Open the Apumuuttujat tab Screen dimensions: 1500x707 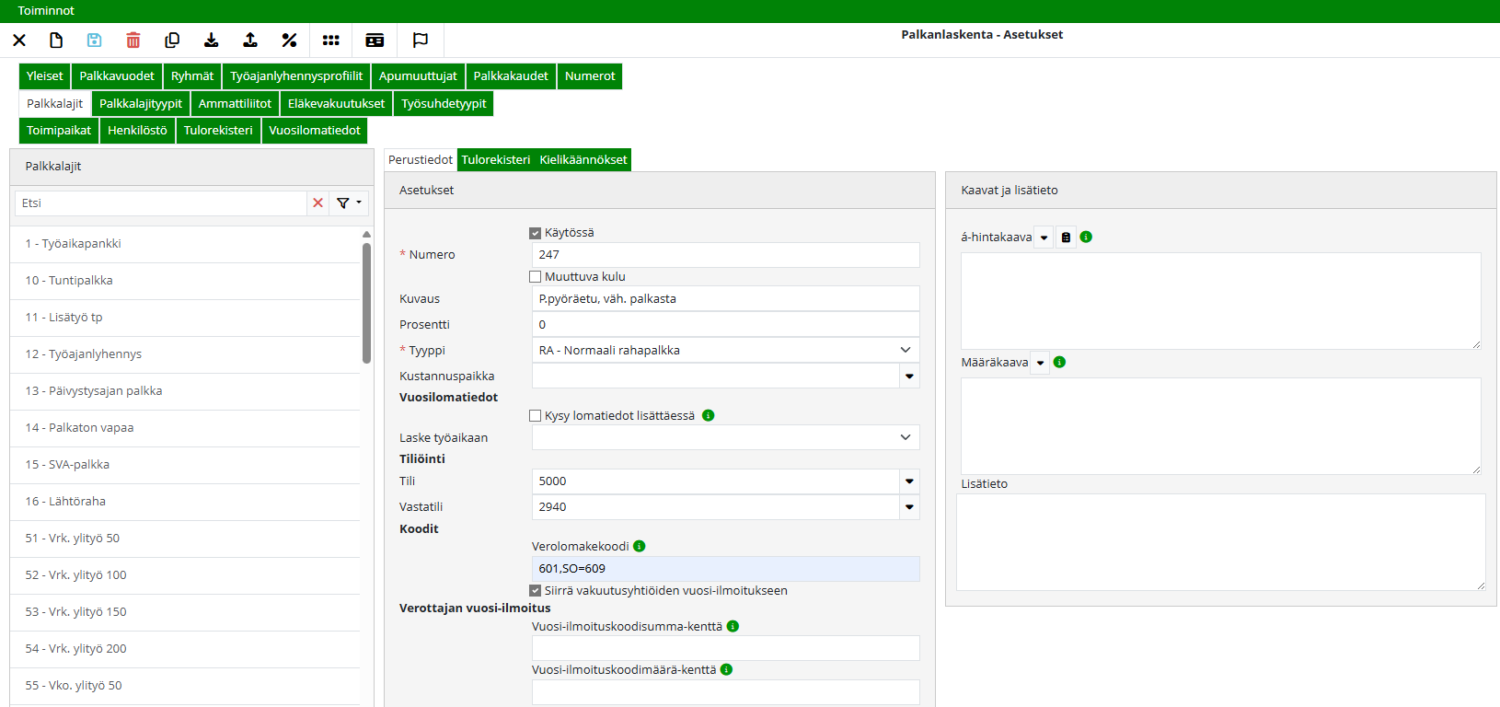[x=418, y=76]
